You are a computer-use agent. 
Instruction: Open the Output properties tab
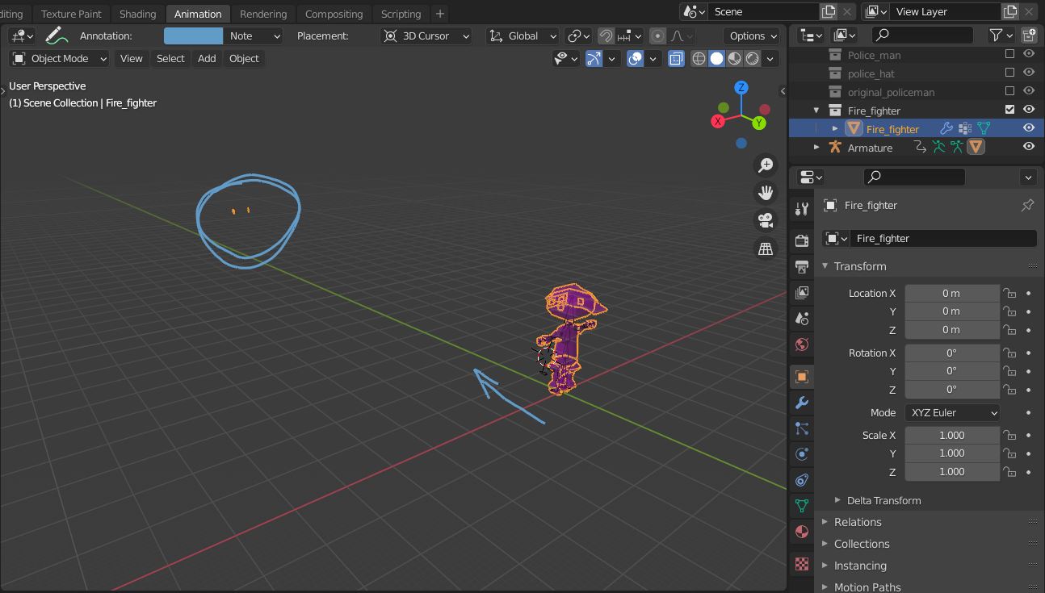tap(802, 266)
